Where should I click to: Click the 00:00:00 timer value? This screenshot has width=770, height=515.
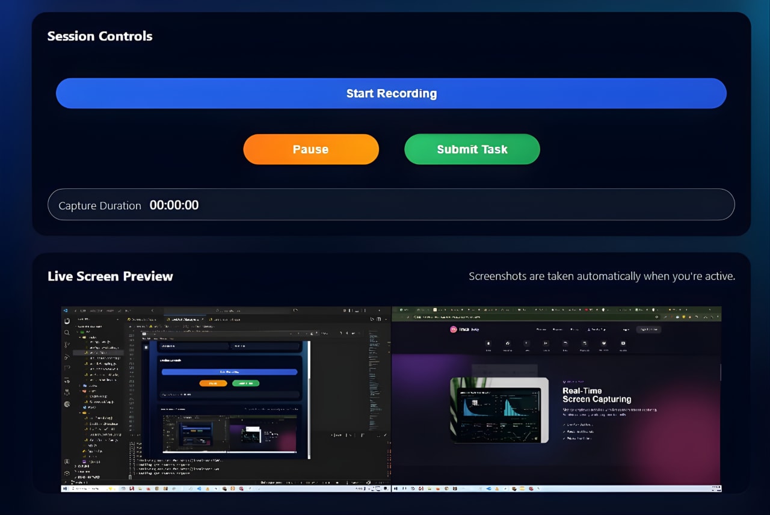point(174,205)
